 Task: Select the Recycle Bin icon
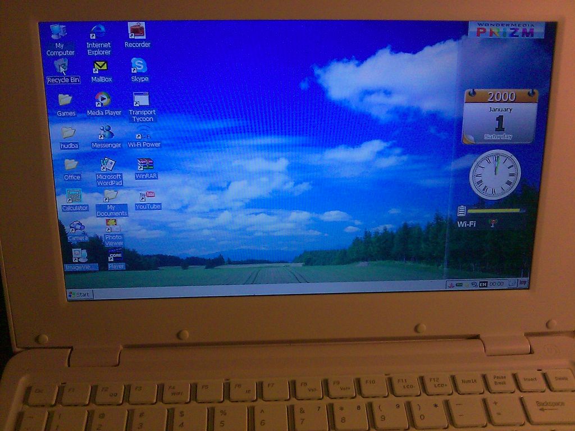tap(61, 67)
